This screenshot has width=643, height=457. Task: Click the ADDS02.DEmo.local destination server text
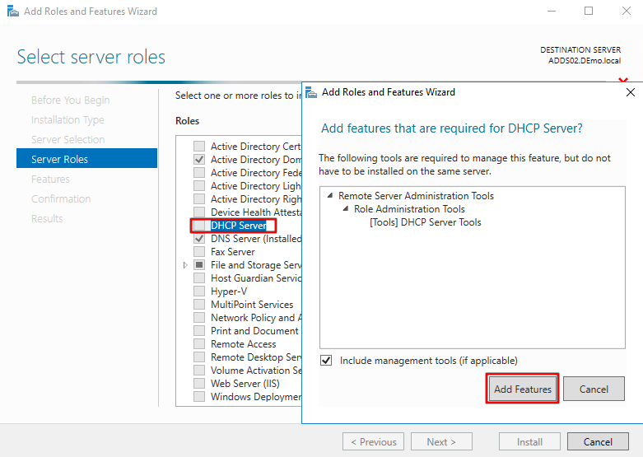coord(585,60)
